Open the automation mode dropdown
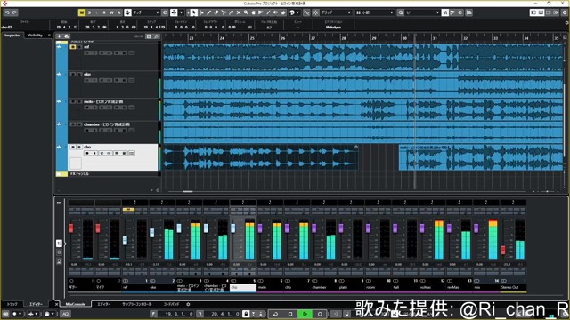 145,12
